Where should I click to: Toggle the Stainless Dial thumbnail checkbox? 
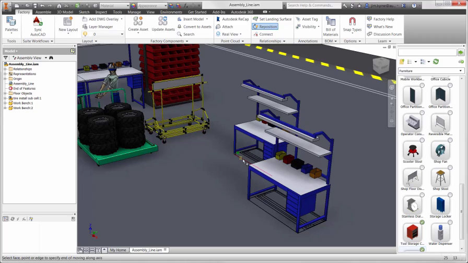[x=422, y=195]
